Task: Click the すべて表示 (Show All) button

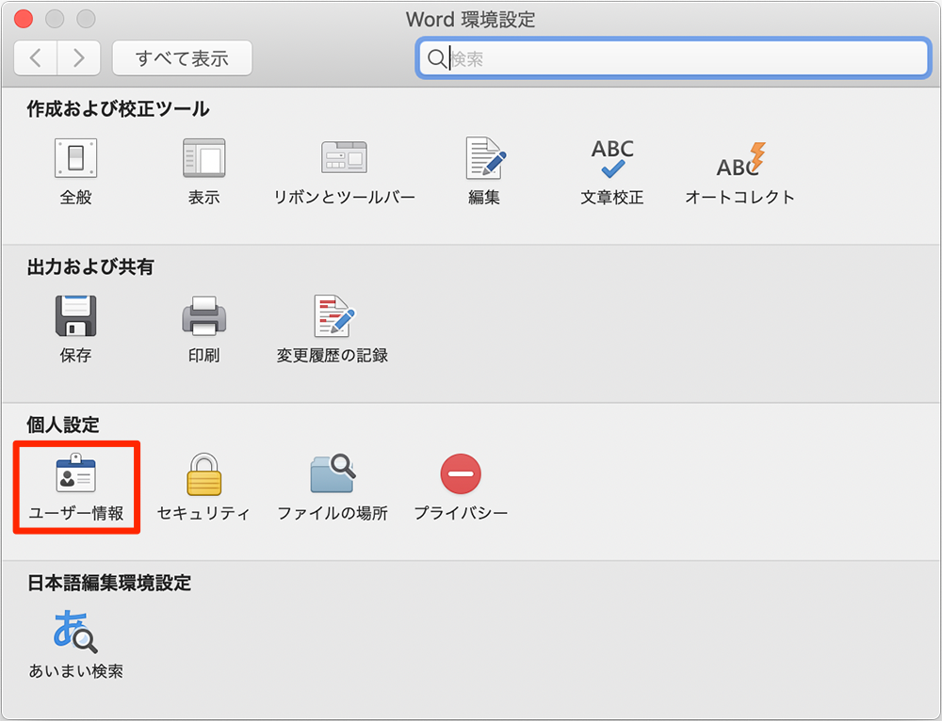Action: click(x=182, y=58)
